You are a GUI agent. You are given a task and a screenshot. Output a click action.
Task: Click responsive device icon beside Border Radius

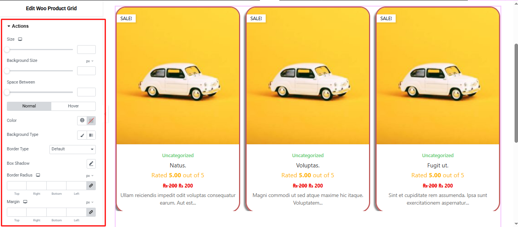(x=38, y=175)
